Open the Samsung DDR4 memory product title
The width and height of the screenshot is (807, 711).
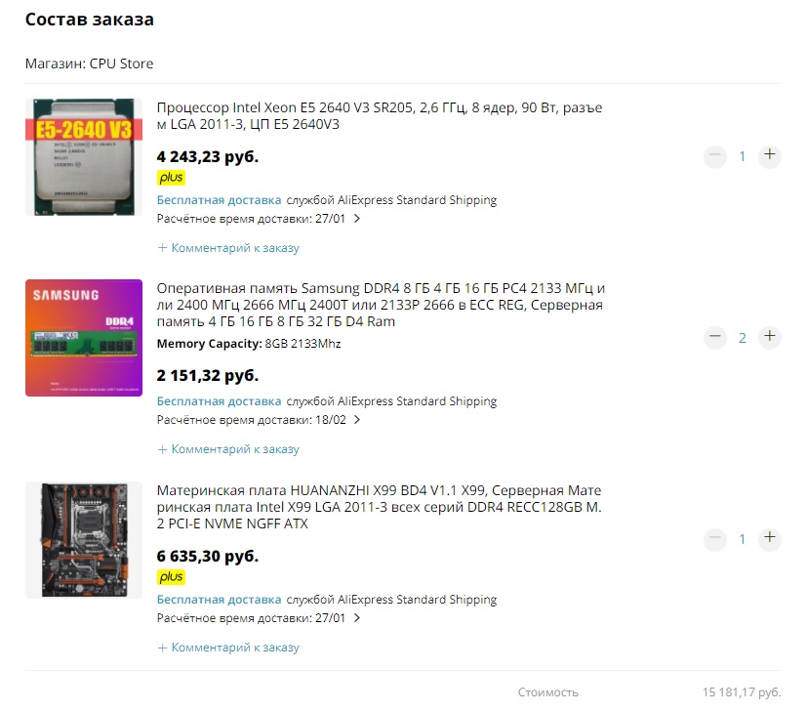381,305
